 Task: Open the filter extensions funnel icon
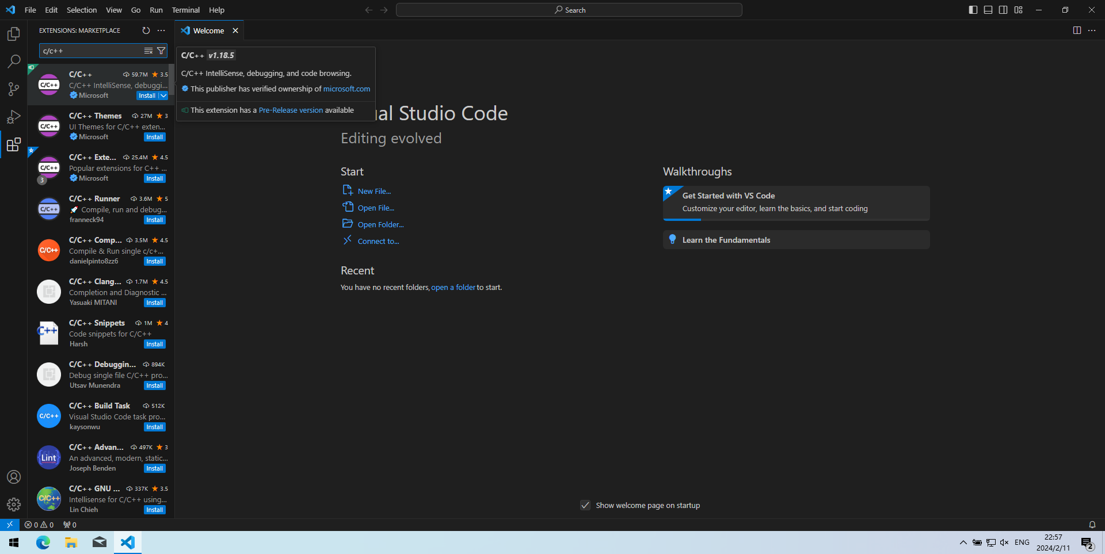tap(161, 51)
